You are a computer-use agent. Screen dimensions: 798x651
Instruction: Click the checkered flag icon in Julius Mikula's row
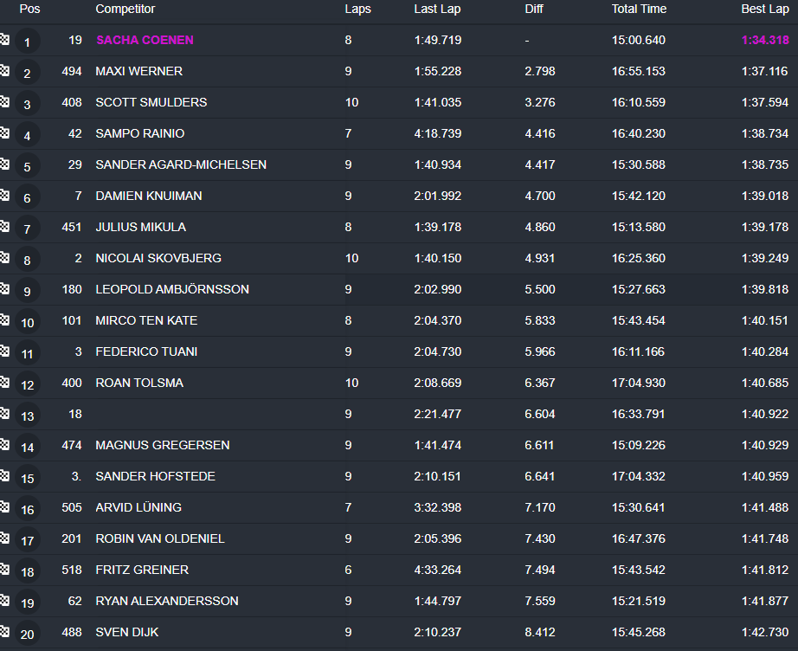pyautogui.click(x=4, y=227)
